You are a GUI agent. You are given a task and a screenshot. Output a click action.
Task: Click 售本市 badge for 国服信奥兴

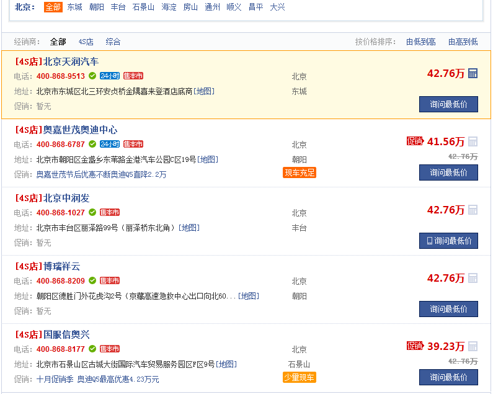[110, 349]
